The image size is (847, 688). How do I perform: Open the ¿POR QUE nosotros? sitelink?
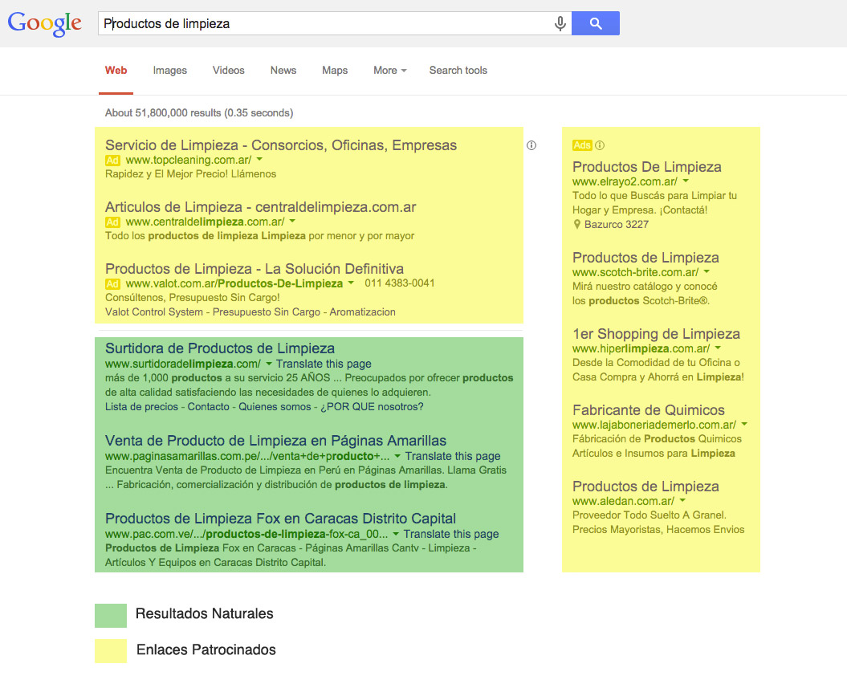(x=373, y=407)
